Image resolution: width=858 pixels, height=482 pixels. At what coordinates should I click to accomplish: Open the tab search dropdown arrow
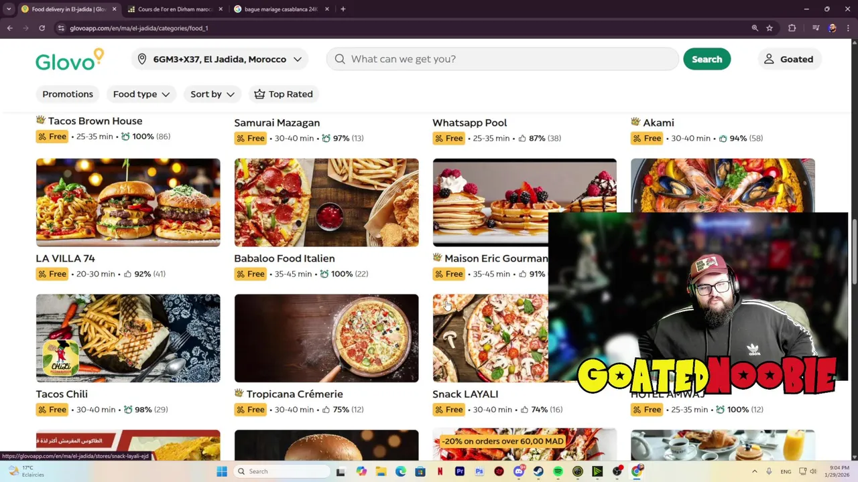click(x=8, y=9)
